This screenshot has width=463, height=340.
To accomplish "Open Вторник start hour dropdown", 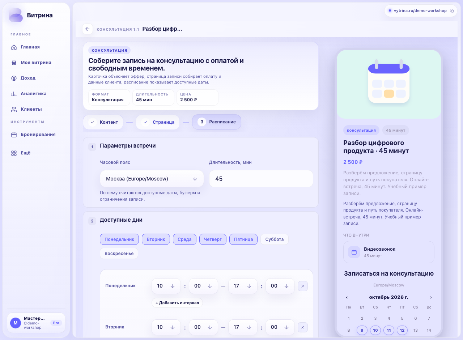I will tap(166, 327).
